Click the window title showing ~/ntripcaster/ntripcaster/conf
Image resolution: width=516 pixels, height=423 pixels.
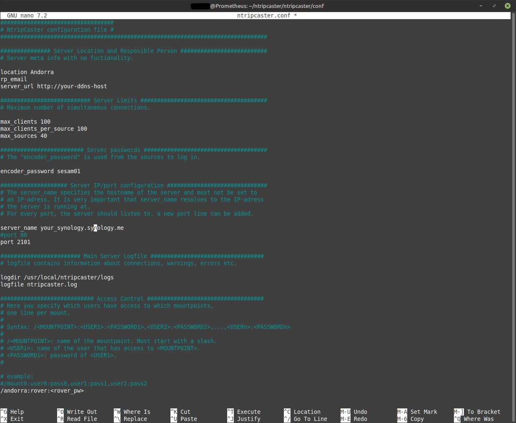[257, 6]
